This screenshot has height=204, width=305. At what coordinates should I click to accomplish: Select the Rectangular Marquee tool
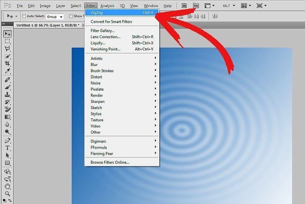(x=8, y=41)
